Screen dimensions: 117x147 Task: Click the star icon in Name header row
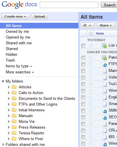click(x=91, y=33)
